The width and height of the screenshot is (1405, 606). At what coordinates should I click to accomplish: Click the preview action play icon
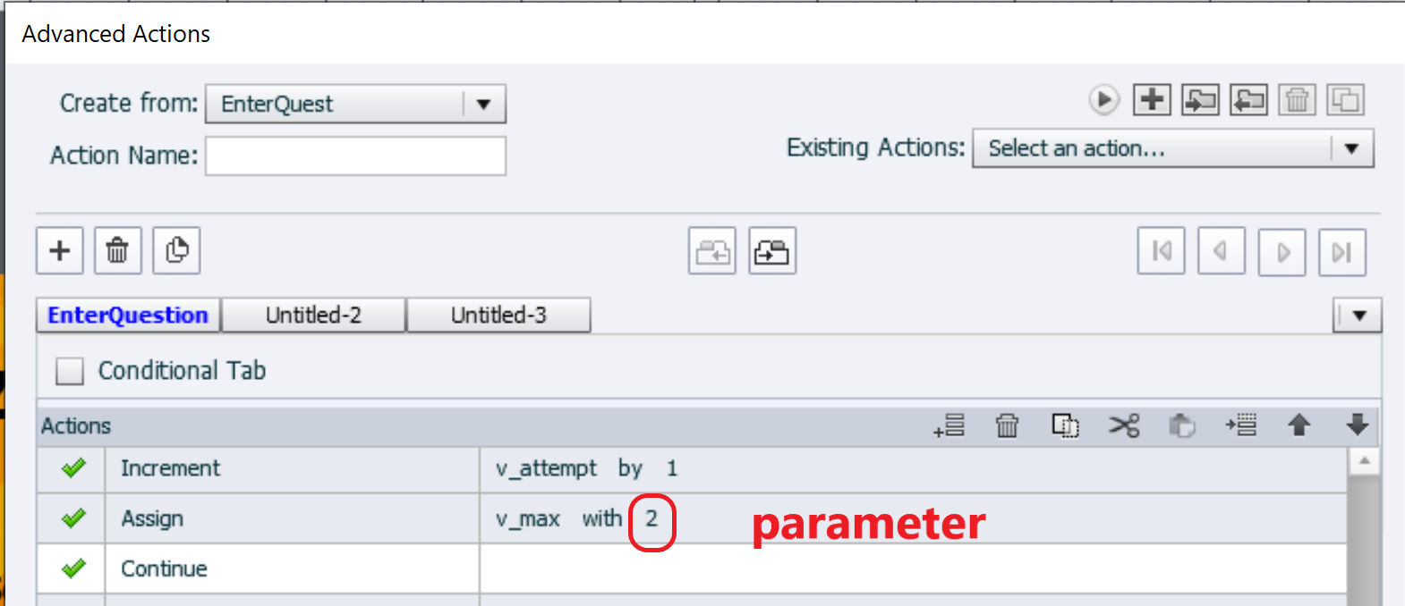coord(1103,99)
